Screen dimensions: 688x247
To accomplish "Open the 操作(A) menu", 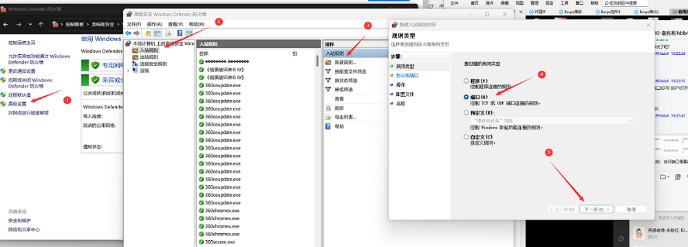I will click(154, 24).
